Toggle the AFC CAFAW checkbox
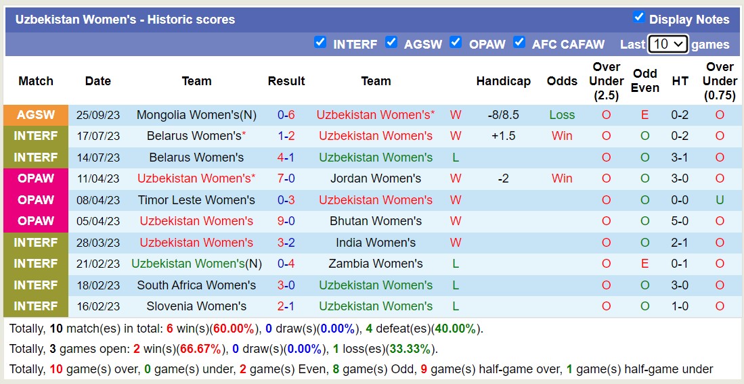 (x=519, y=43)
